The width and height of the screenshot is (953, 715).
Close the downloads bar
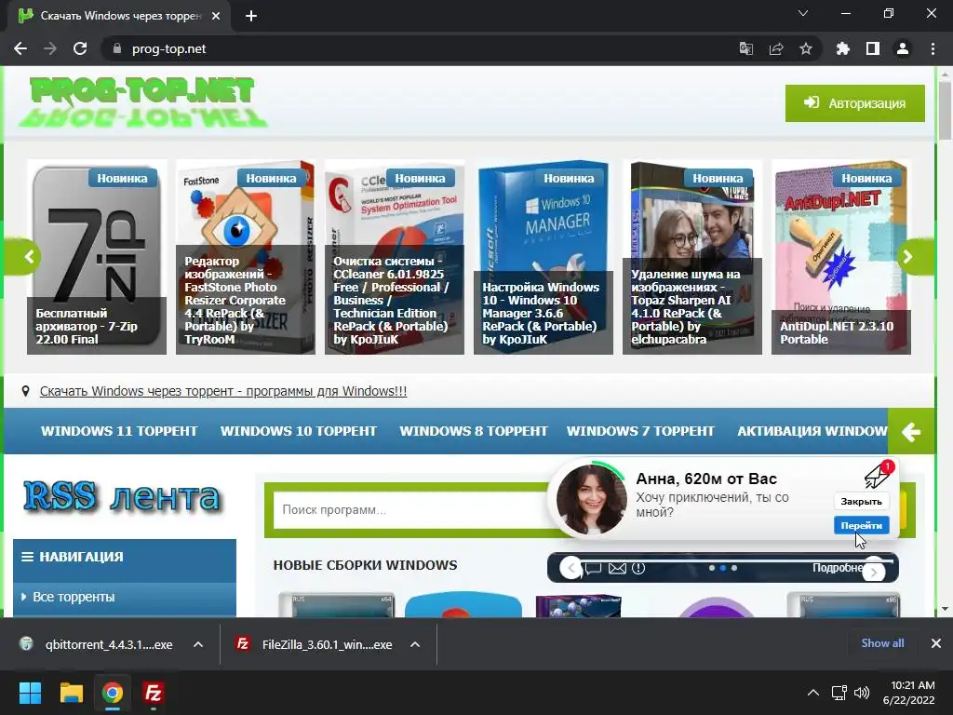936,643
